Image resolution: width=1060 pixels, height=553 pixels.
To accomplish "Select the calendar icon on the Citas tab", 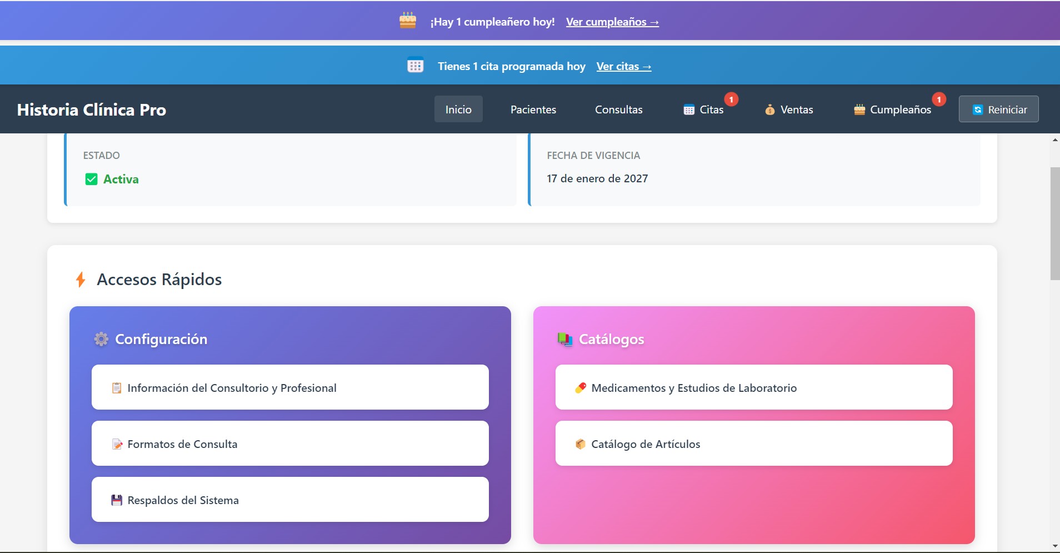I will pos(688,109).
